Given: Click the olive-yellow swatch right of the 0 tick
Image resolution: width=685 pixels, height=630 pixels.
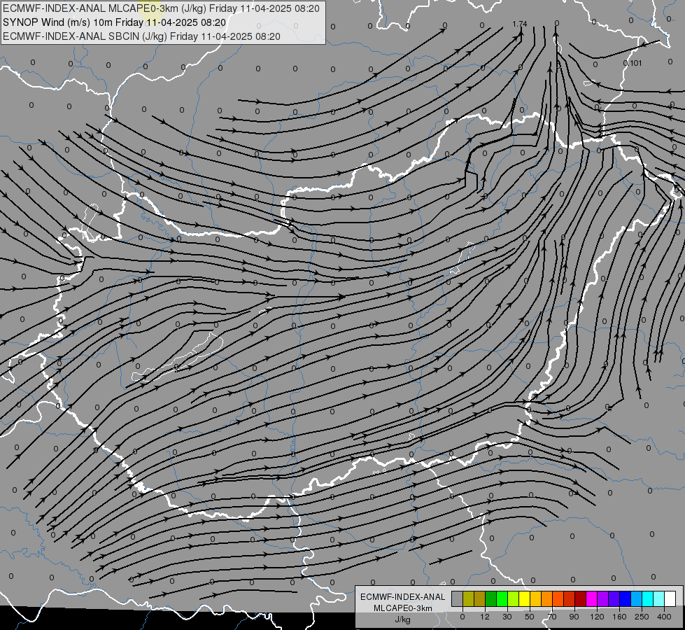Looking at the screenshot, I should point(468,598).
